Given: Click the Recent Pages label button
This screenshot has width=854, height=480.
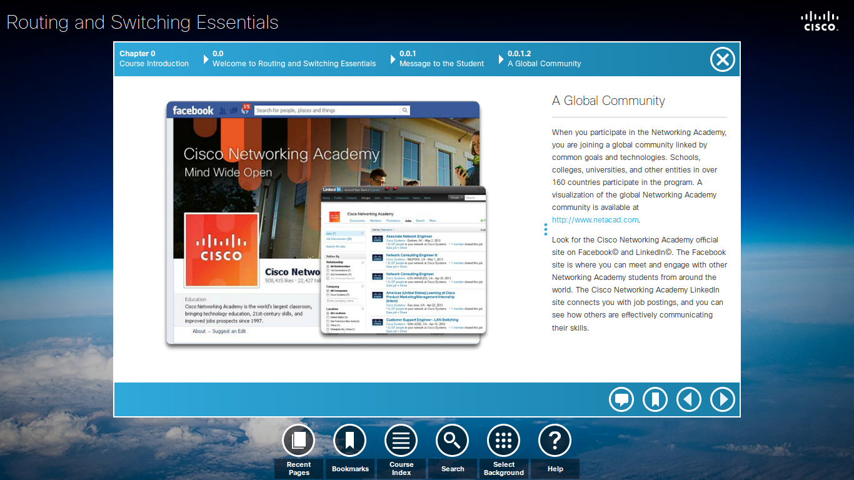Looking at the screenshot, I should point(299,469).
